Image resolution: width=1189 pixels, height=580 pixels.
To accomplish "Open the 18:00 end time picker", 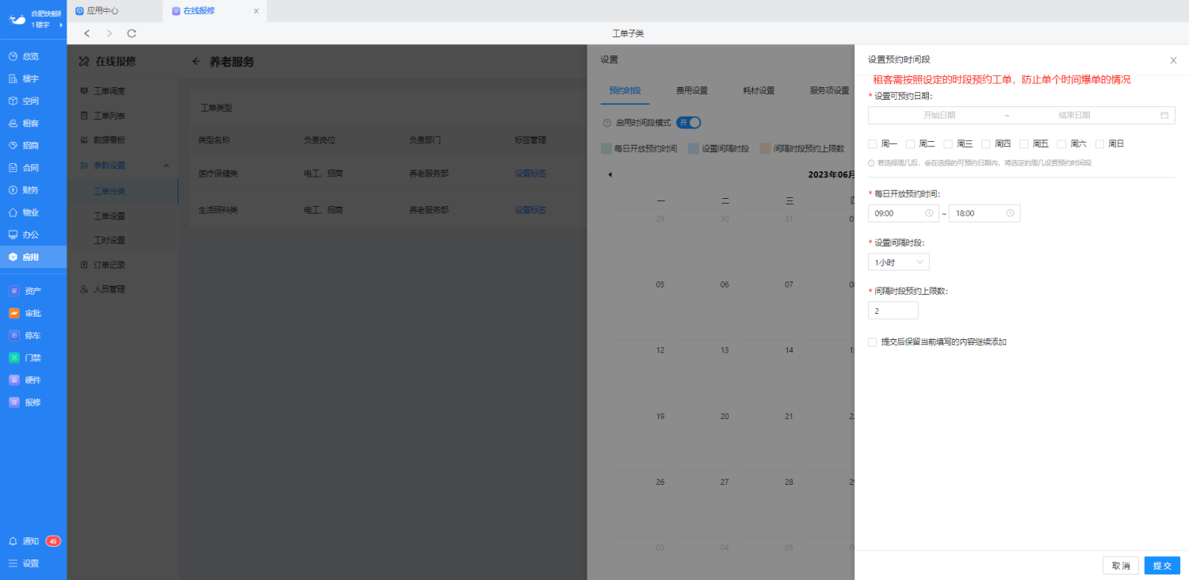I will [x=984, y=213].
